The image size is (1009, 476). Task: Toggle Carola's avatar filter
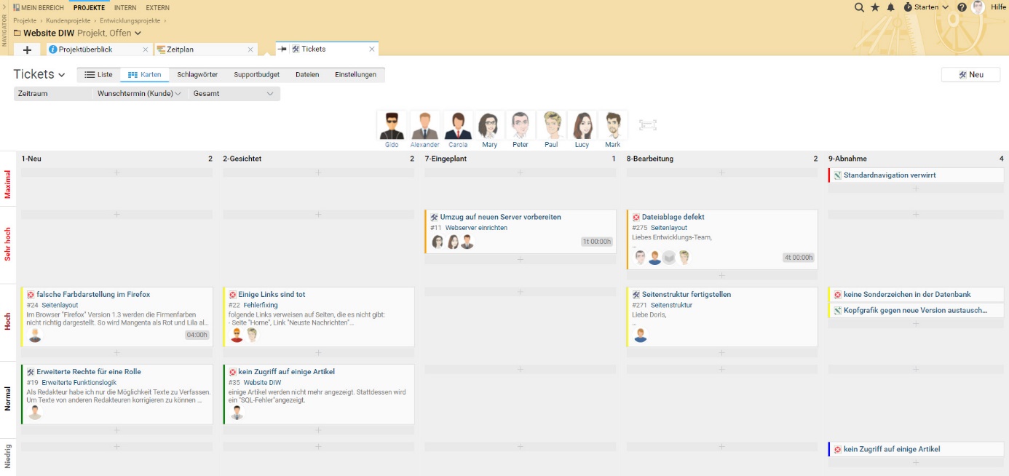pos(458,126)
